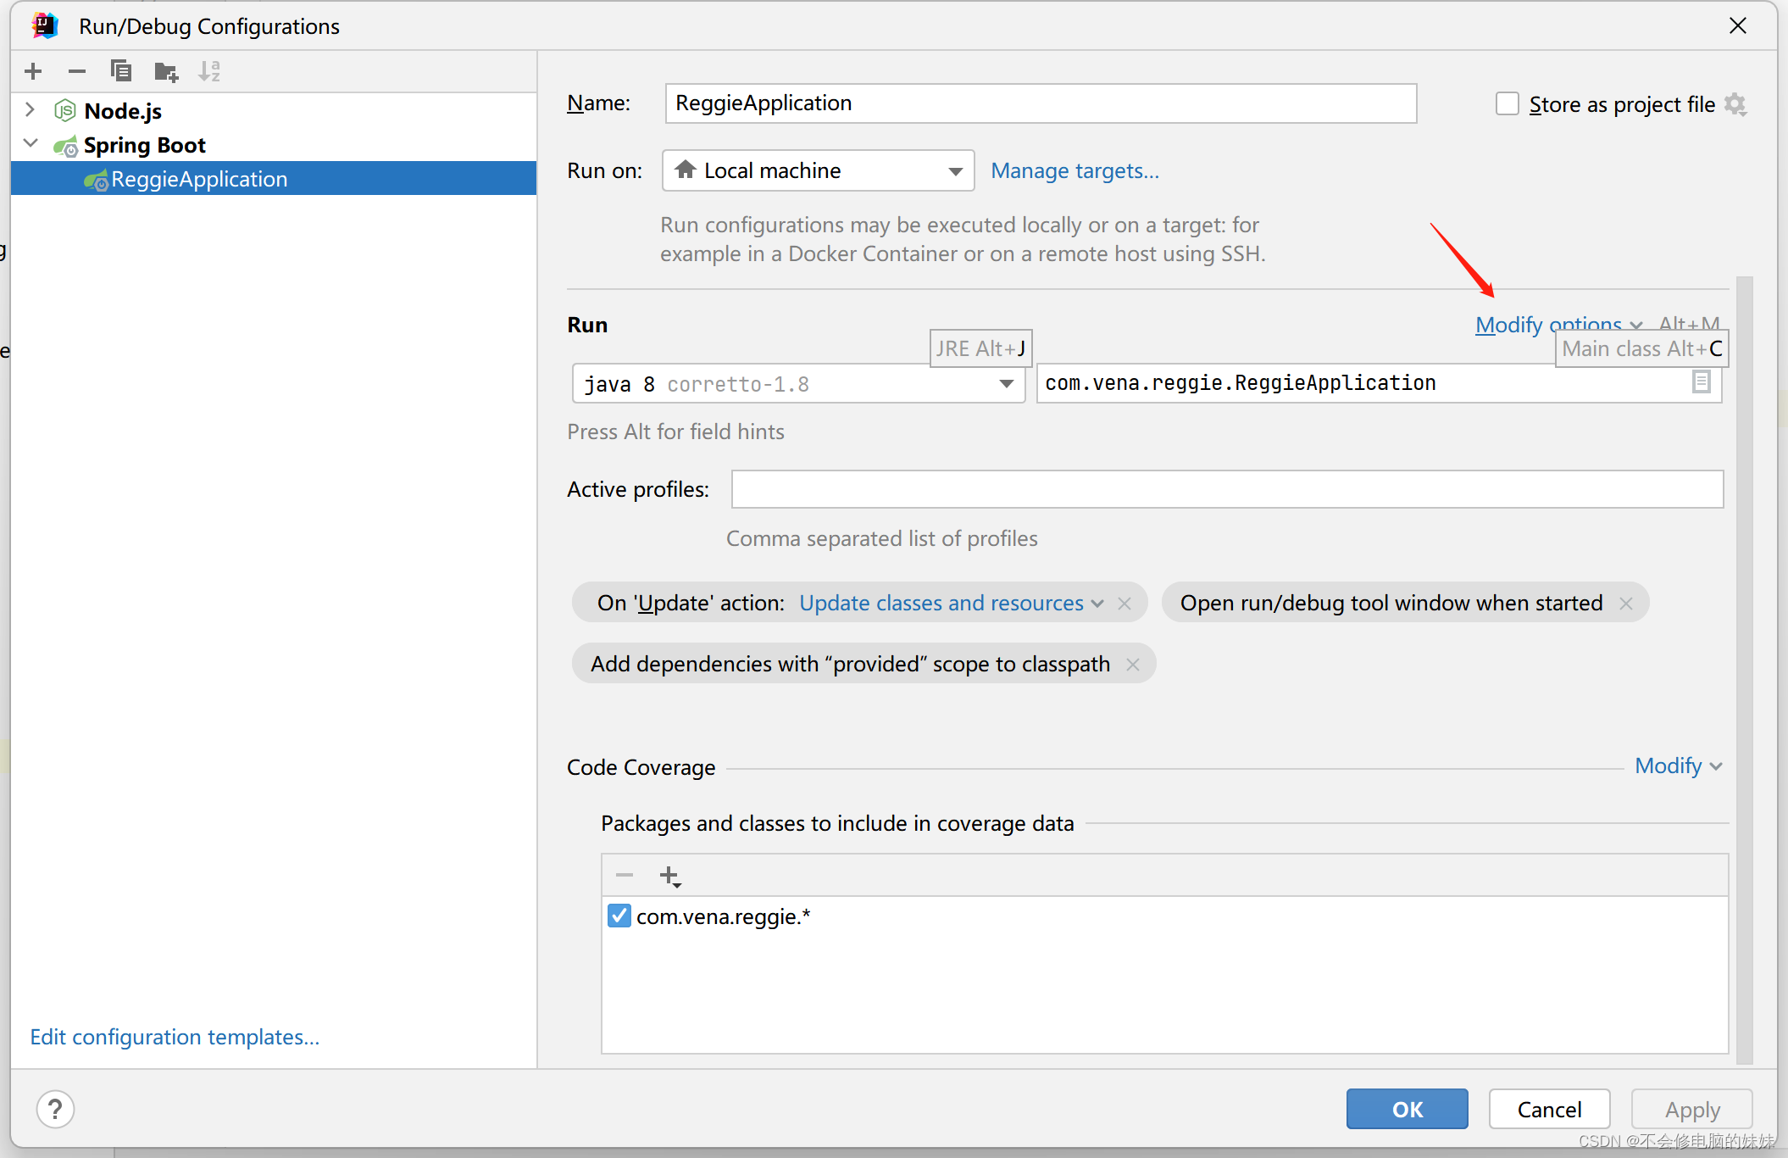This screenshot has width=1788, height=1158.
Task: Add a new run configuration
Action: [32, 71]
